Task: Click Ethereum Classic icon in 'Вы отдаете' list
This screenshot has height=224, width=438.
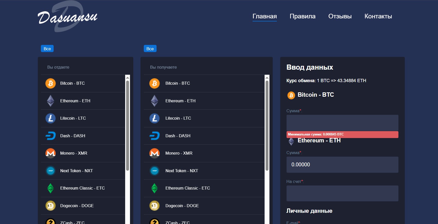Action: coord(51,188)
